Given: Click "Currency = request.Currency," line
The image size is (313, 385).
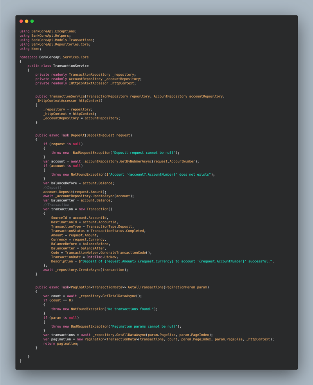Looking at the screenshot, I should click(x=79, y=240).
